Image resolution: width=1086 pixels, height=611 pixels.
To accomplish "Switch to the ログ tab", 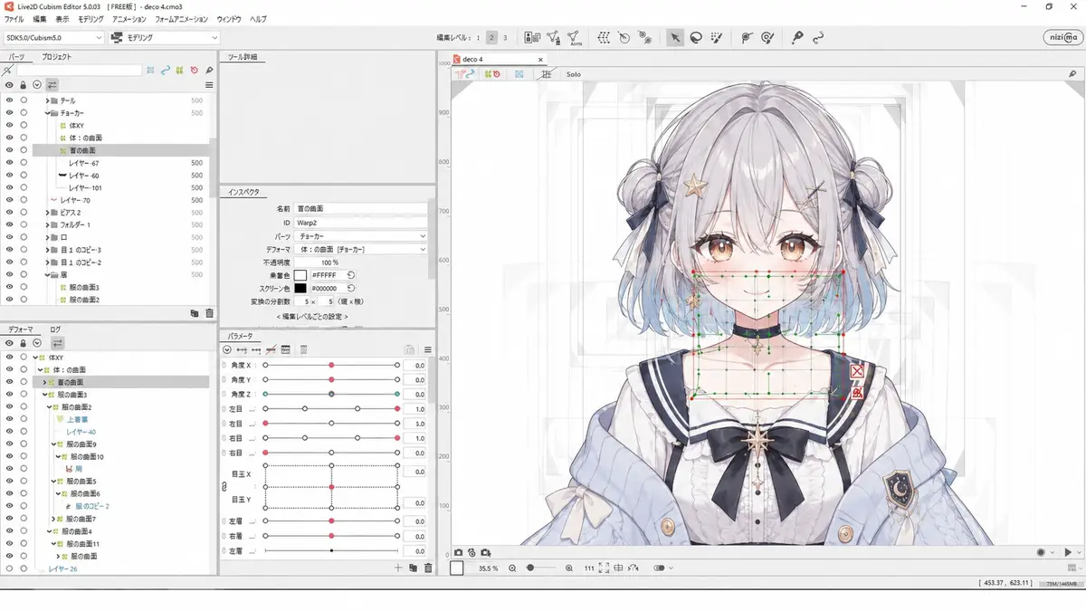I will pyautogui.click(x=55, y=329).
